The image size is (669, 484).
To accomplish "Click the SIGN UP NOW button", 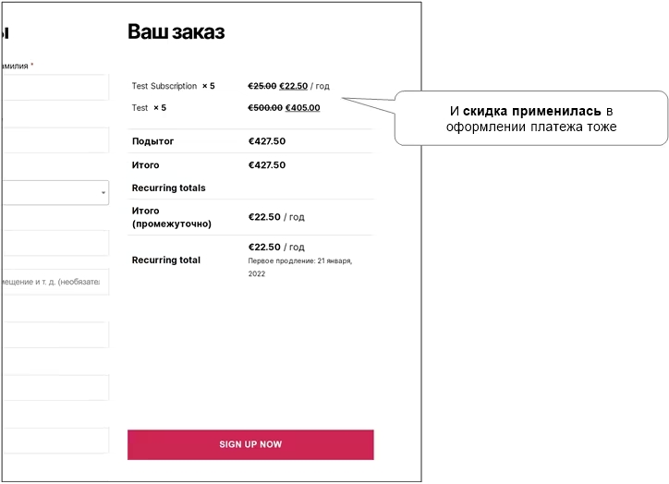I will pyautogui.click(x=250, y=445).
